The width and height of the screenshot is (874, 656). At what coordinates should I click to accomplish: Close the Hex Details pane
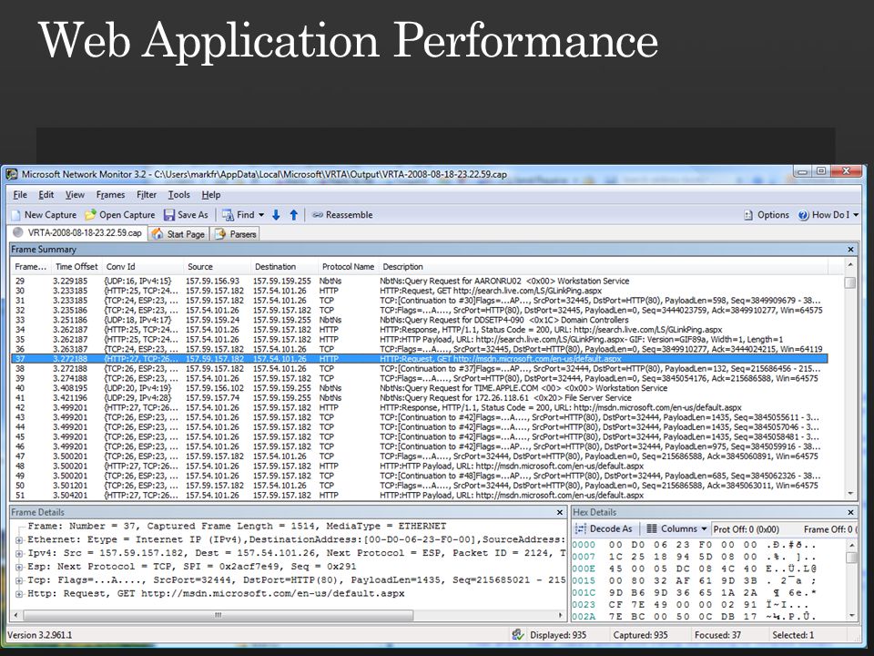pyautogui.click(x=850, y=512)
